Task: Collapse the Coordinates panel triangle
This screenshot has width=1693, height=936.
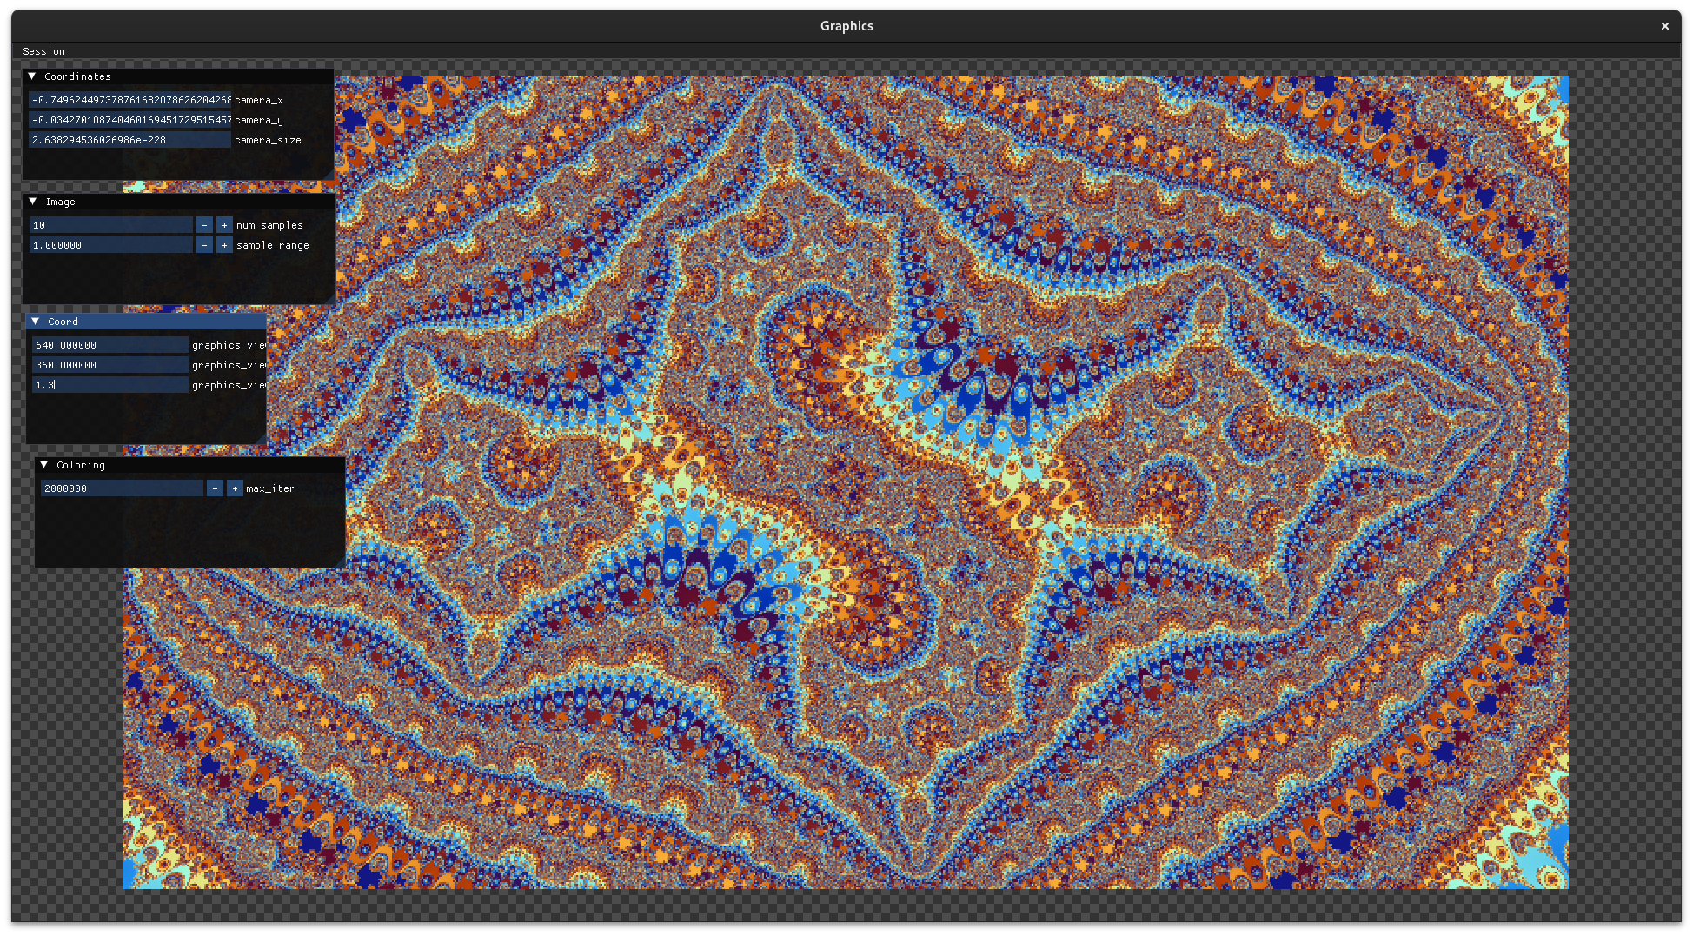Action: (32, 76)
